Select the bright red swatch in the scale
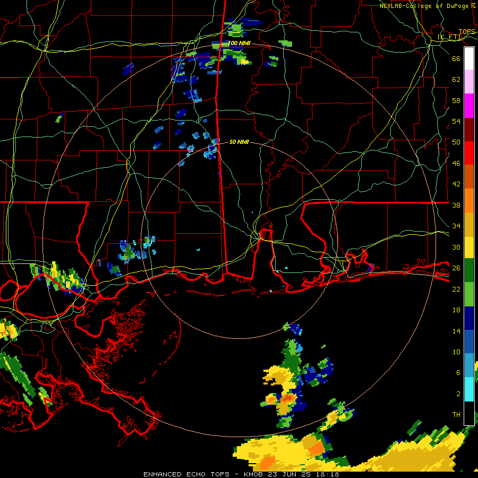 [469, 153]
